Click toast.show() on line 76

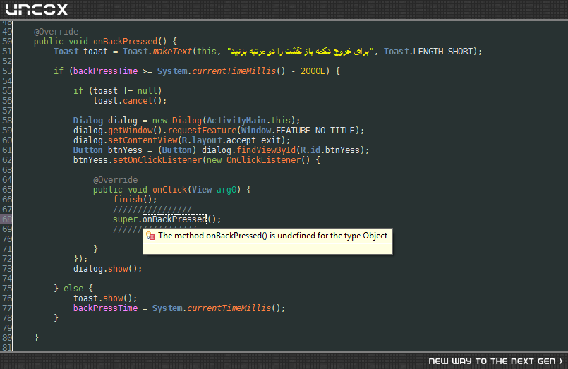point(105,298)
